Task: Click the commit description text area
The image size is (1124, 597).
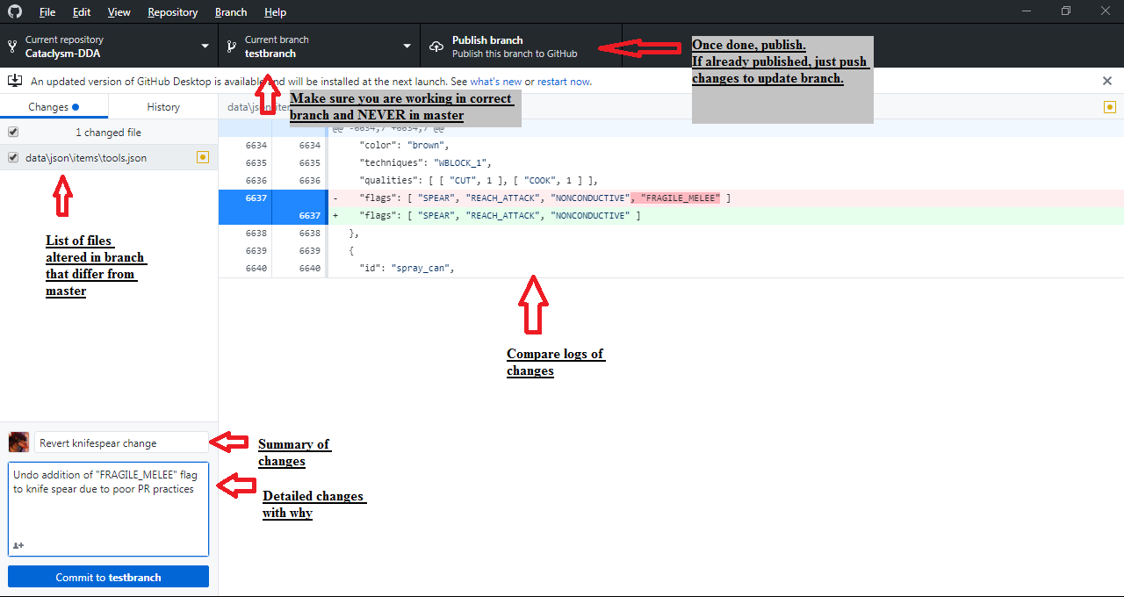Action: coord(109,509)
